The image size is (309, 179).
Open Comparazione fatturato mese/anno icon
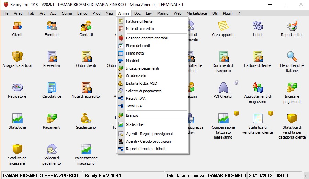click(223, 118)
